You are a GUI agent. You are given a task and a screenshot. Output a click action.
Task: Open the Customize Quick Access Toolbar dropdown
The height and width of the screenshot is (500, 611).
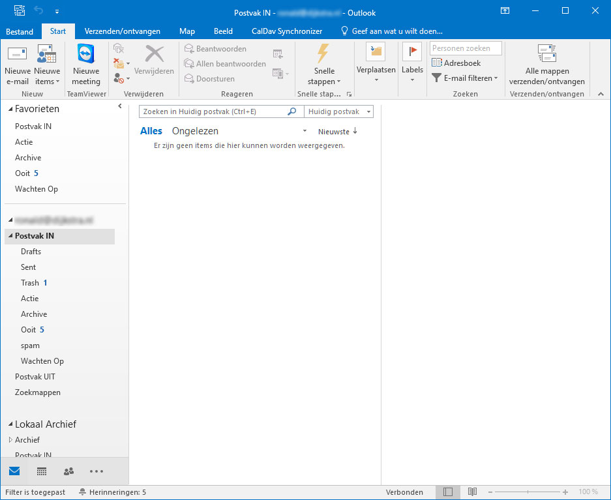pyautogui.click(x=57, y=12)
